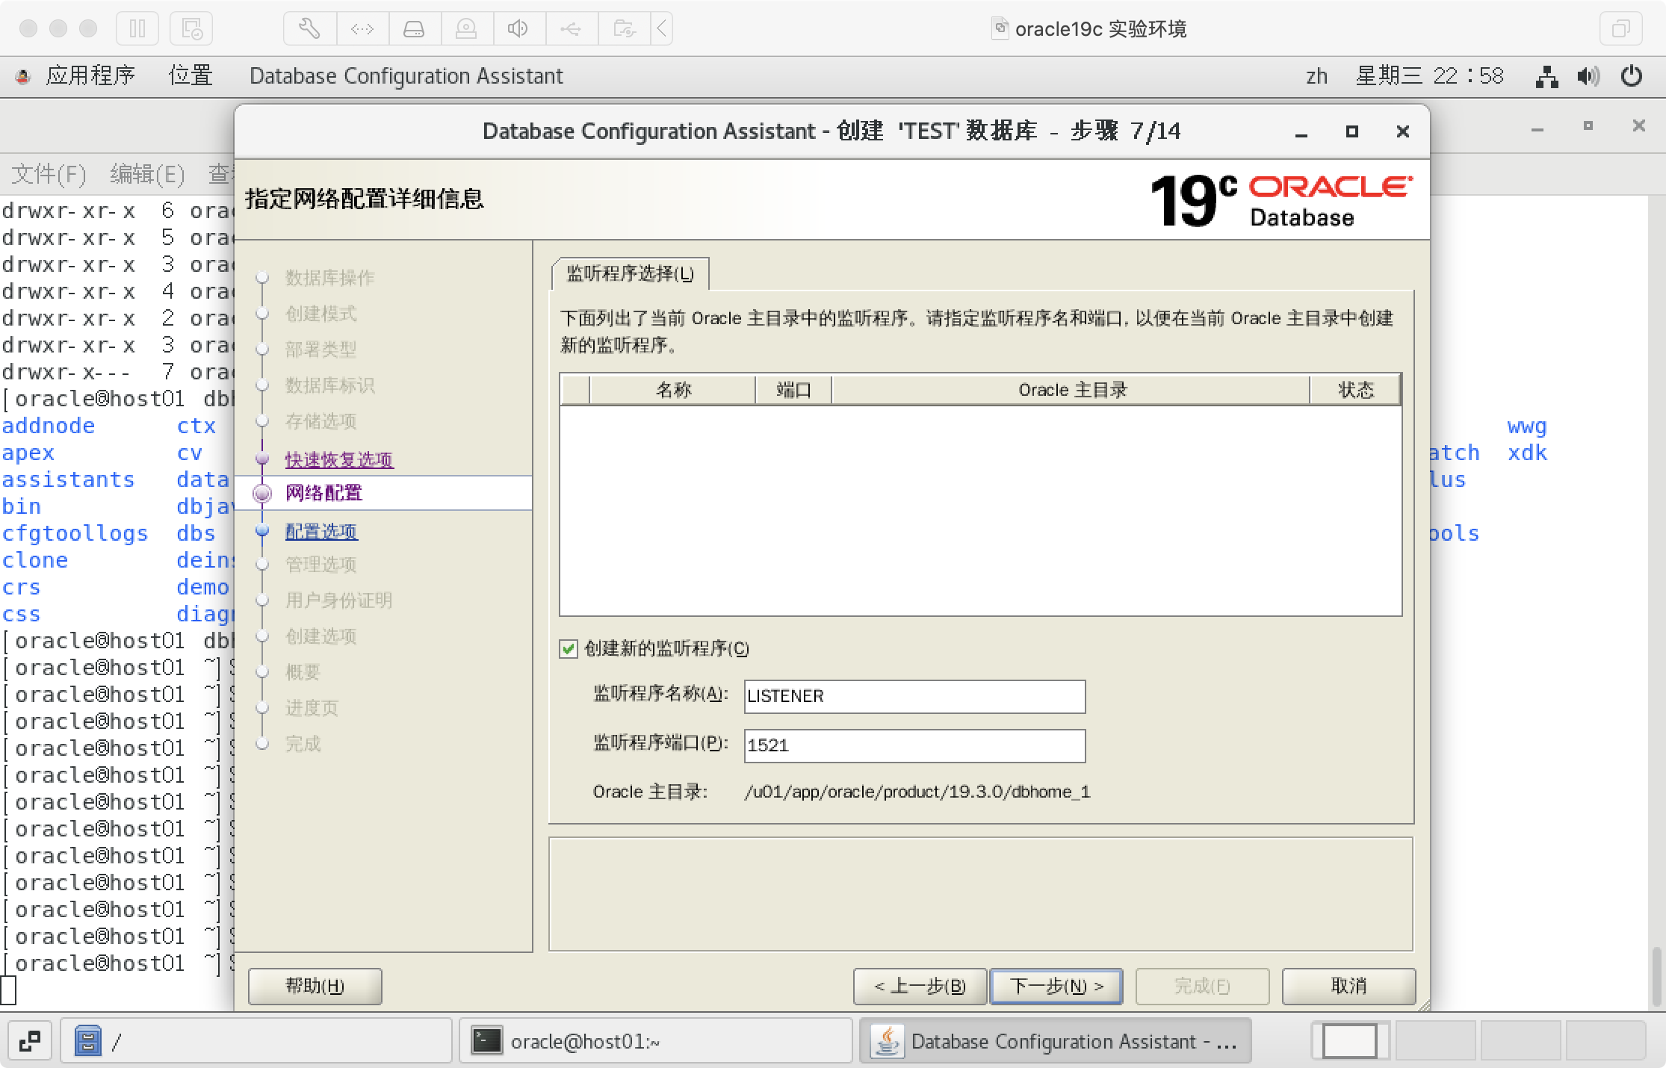This screenshot has width=1666, height=1068.
Task: Click the power icon in the top panel
Action: (1630, 75)
